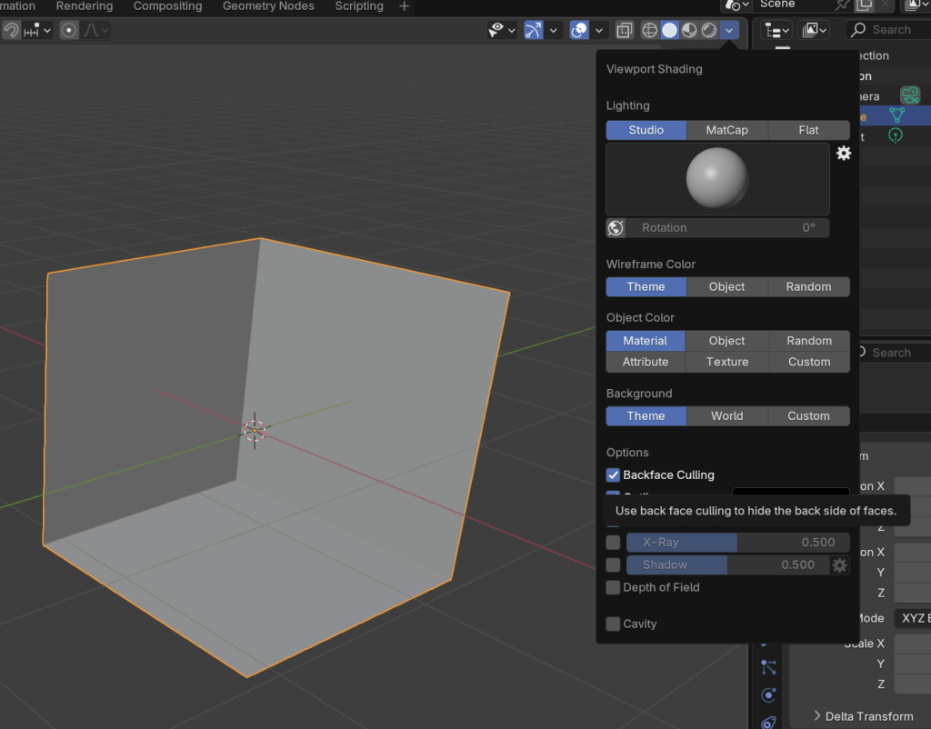Viewport: 931px width, 729px height.
Task: Switch to Geometry Nodes workspace tab
Action: click(x=268, y=6)
